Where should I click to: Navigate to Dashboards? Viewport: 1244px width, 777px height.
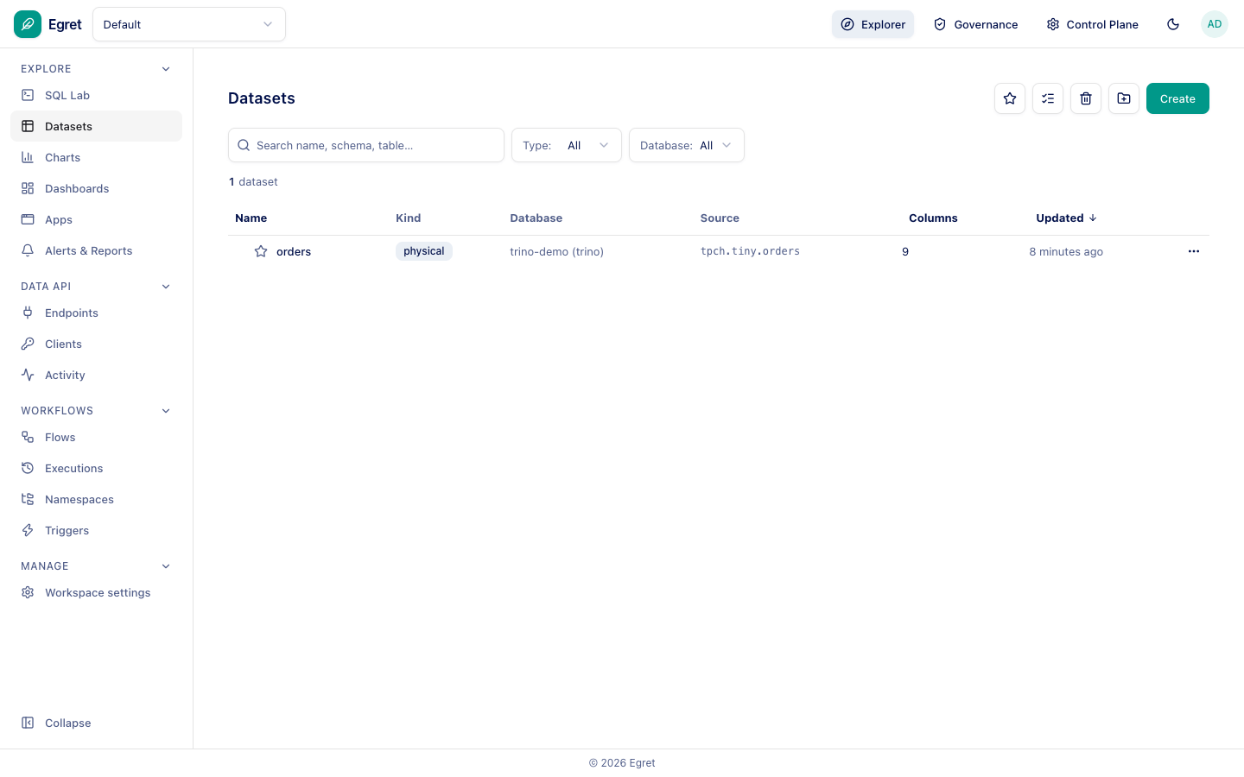pyautogui.click(x=97, y=188)
